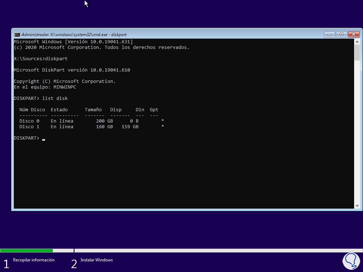Click the Gpt asterisk for Disco 0

coord(163,120)
